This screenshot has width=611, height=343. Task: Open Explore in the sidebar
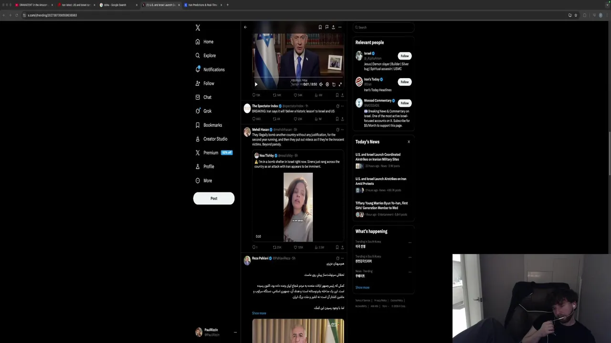(x=206, y=56)
